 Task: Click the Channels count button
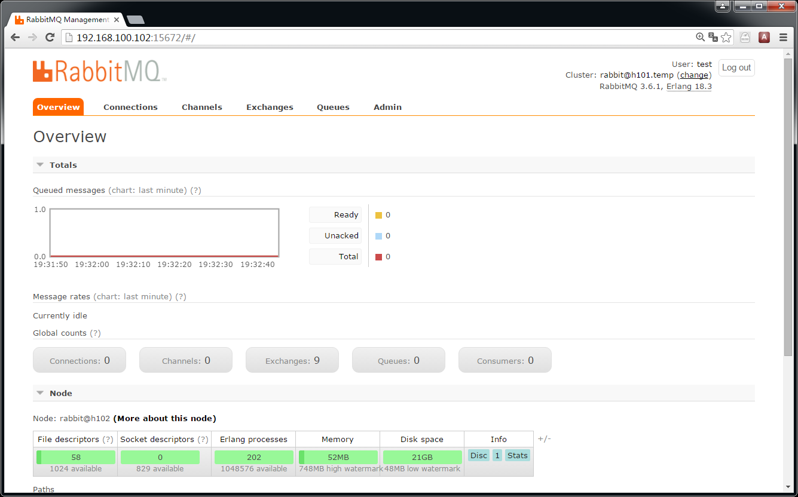(x=186, y=360)
